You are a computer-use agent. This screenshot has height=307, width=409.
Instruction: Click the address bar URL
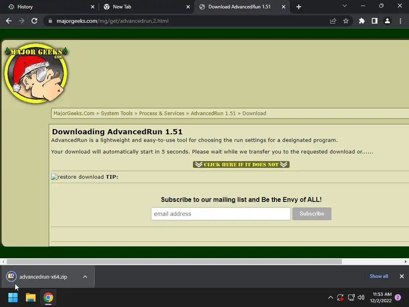tap(112, 21)
